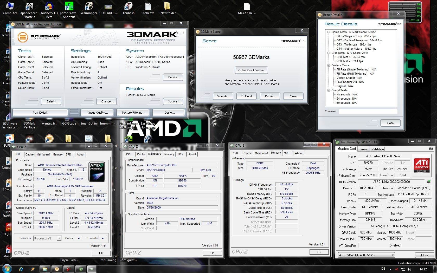Click the GPU-Z screenshot camera icon

[x=431, y=149]
